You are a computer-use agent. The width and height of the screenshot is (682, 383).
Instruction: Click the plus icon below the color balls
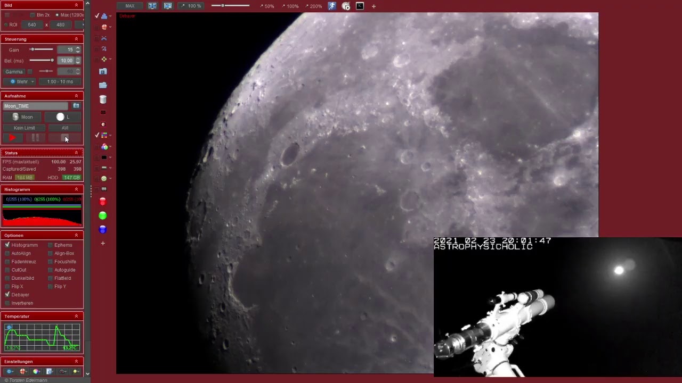pos(103,243)
